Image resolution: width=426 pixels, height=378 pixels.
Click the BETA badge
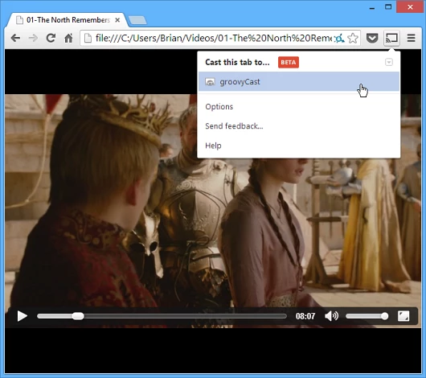coord(289,62)
